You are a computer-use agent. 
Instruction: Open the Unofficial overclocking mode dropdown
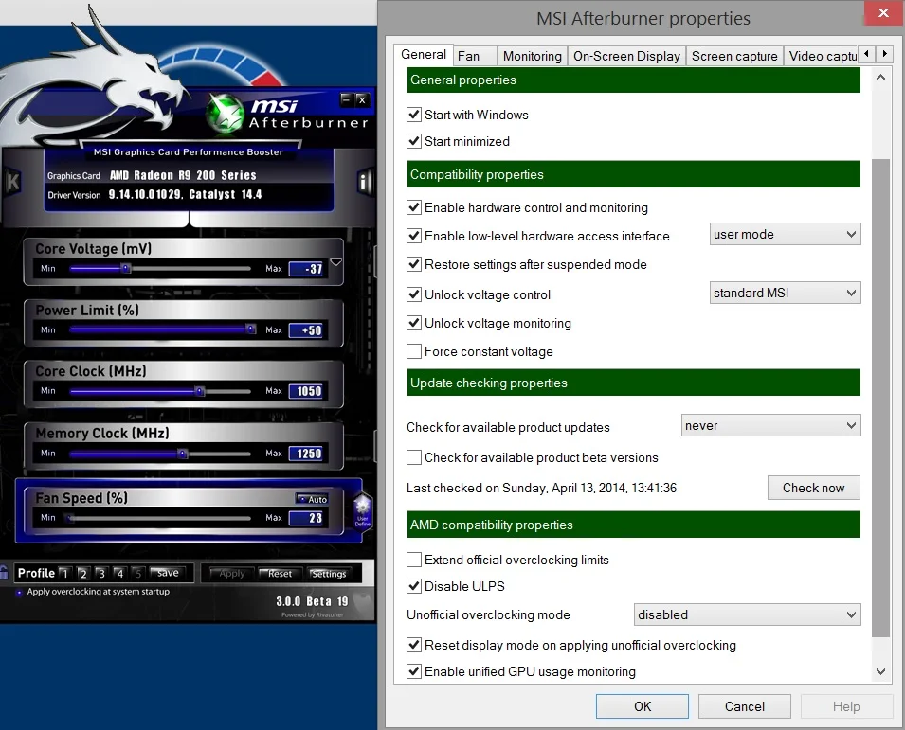747,614
